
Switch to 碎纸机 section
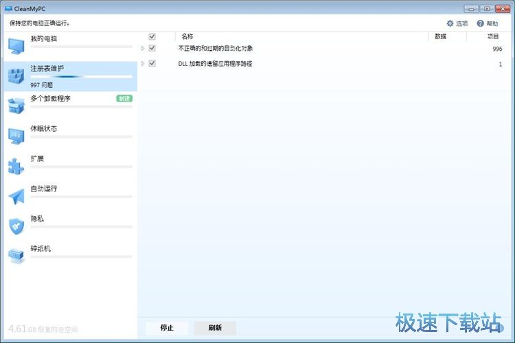pos(71,256)
